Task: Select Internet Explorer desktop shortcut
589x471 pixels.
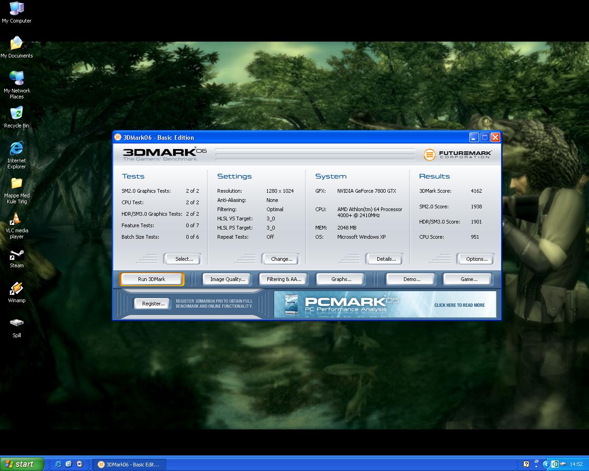Action: [x=17, y=155]
